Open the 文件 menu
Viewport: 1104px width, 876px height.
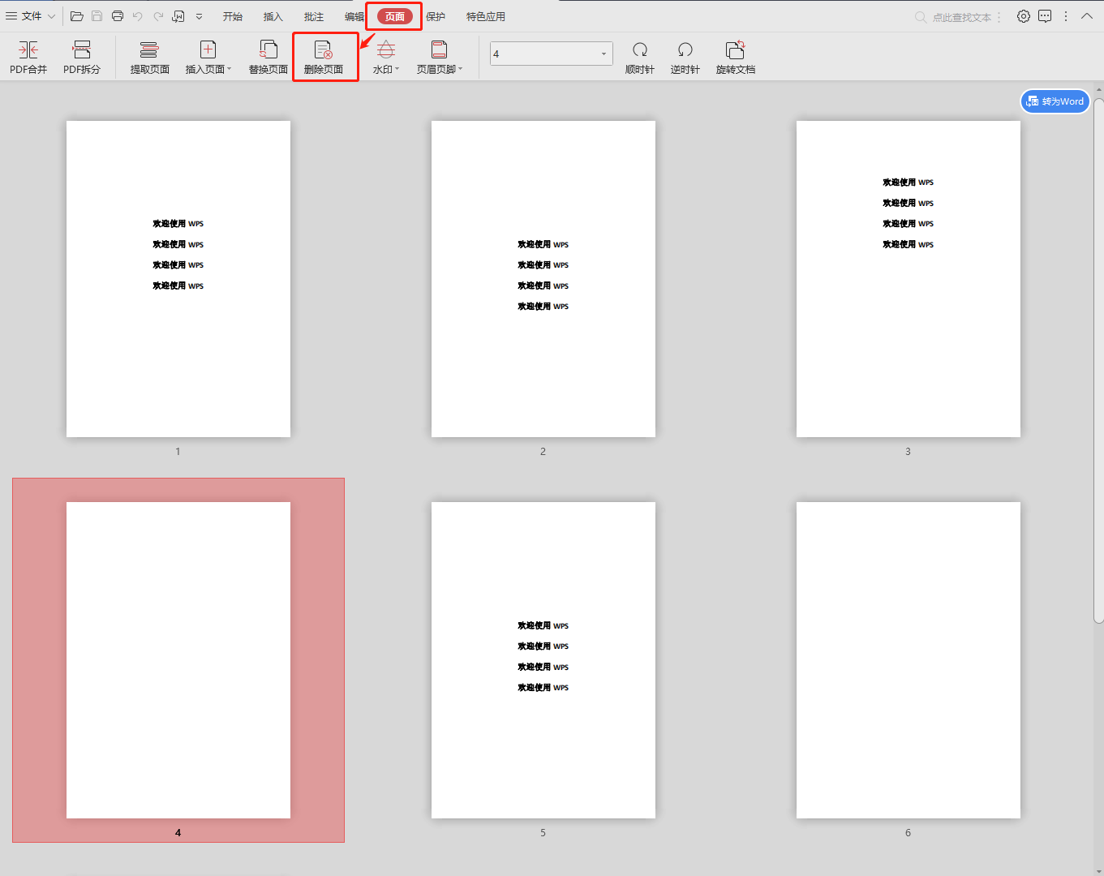[x=31, y=16]
